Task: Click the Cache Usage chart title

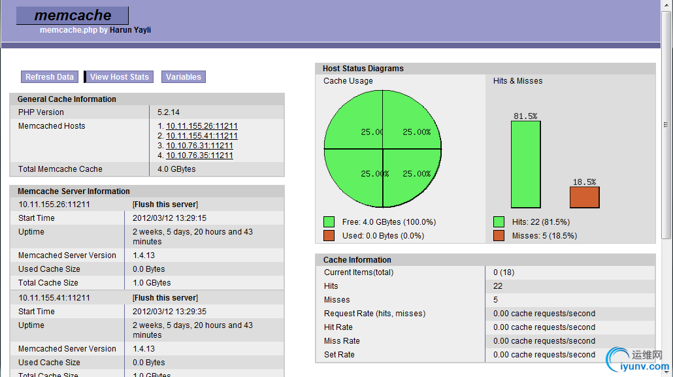Action: [x=348, y=81]
